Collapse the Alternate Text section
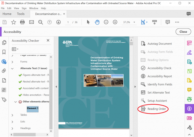 point(12,69)
